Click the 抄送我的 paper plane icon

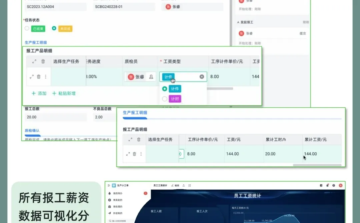click(110, 213)
